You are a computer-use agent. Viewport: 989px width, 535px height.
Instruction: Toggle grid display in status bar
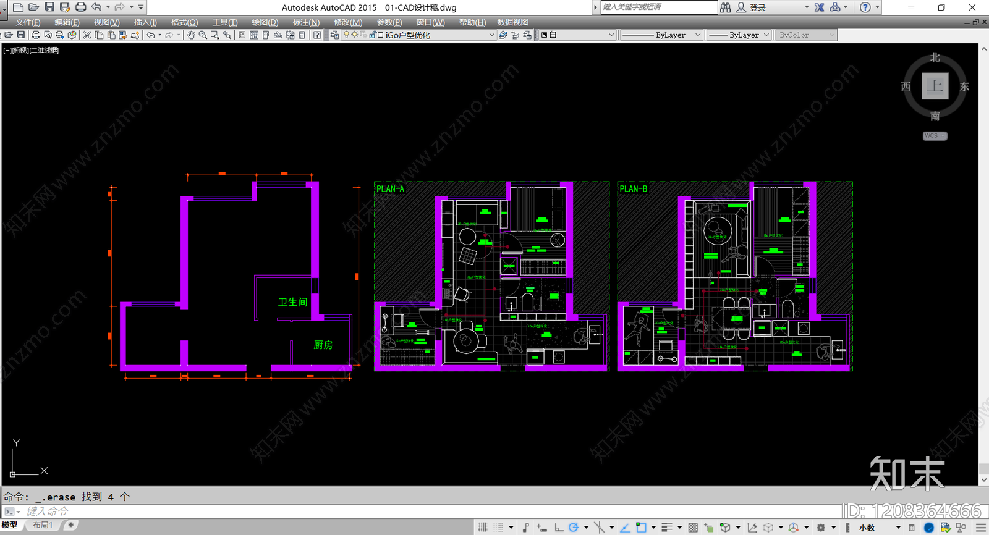click(x=483, y=528)
